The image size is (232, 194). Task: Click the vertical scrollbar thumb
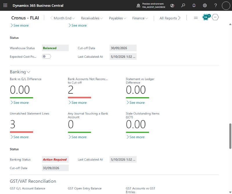(x=230, y=136)
